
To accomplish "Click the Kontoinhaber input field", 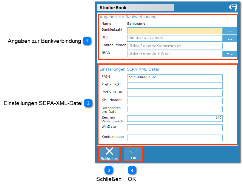I will (x=175, y=138).
